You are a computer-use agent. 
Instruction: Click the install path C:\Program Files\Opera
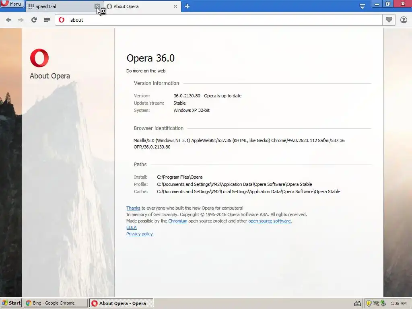pyautogui.click(x=180, y=177)
